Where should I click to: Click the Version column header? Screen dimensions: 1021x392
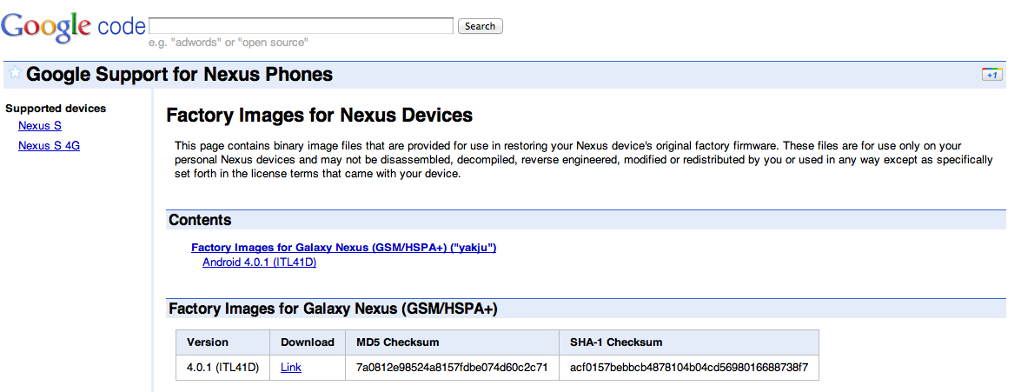click(x=208, y=342)
